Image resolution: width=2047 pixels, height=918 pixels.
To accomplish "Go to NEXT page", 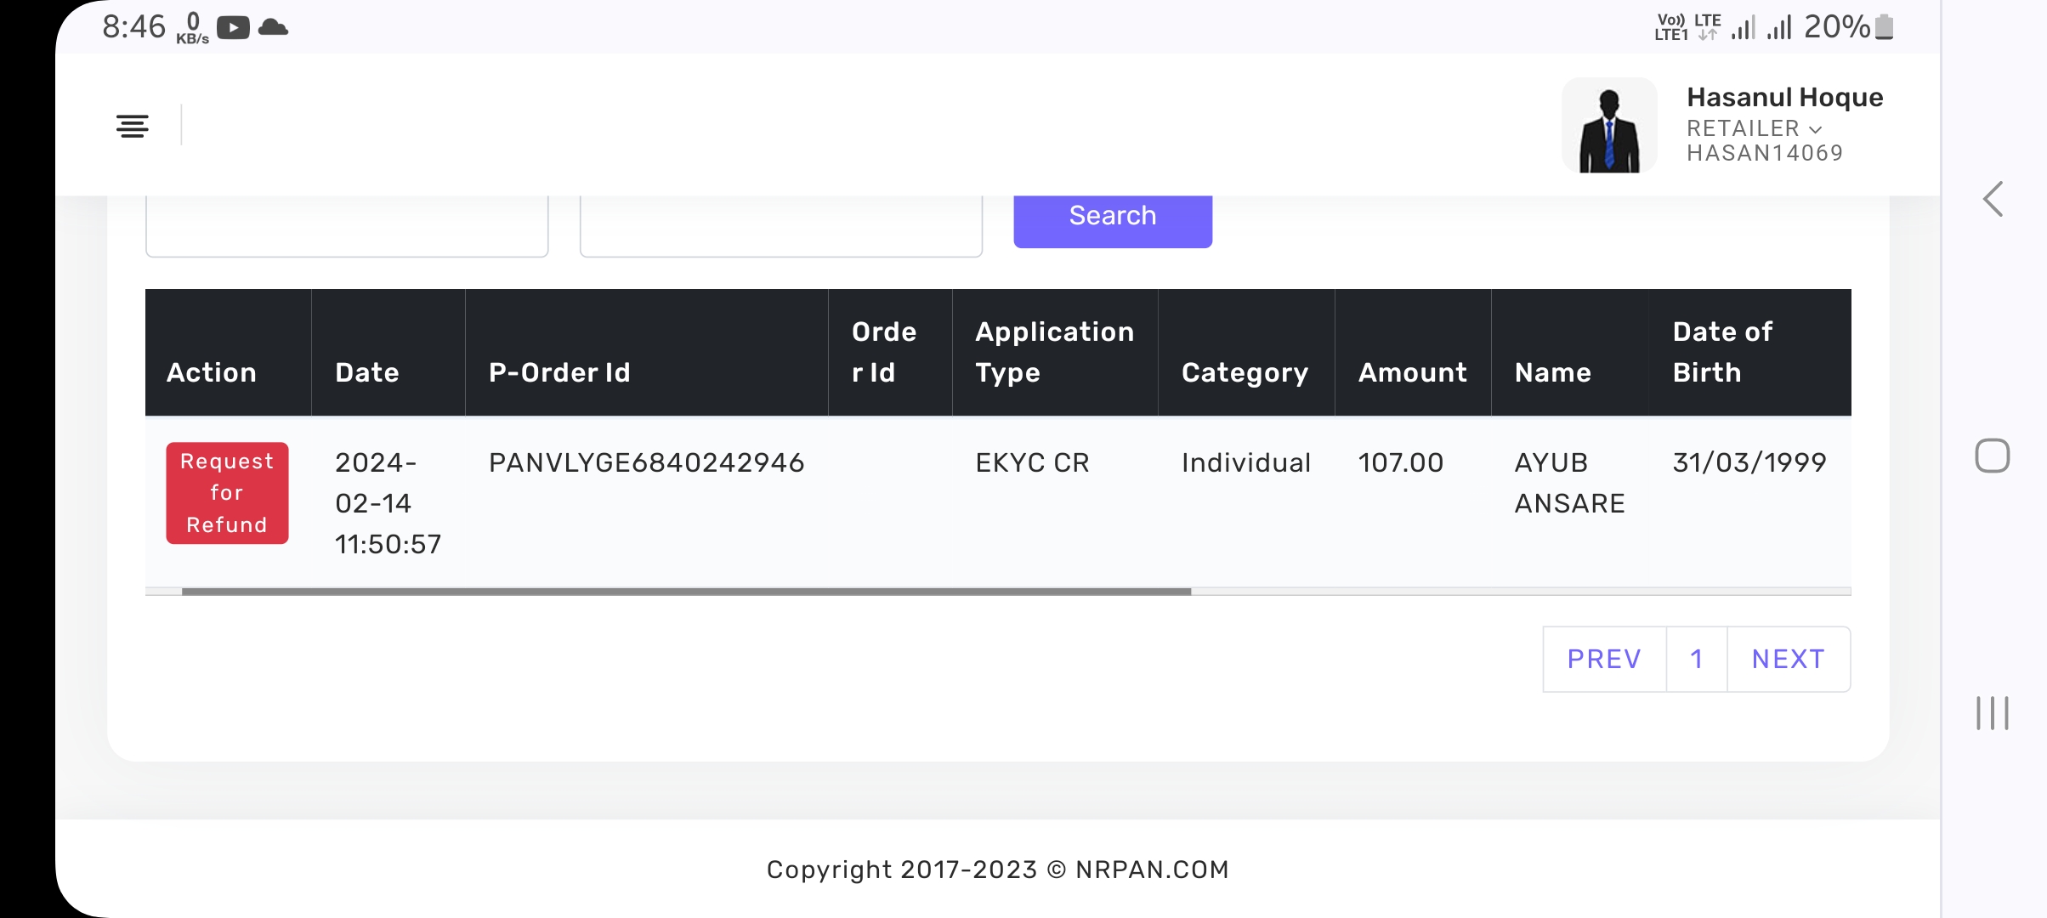I will coord(1788,660).
